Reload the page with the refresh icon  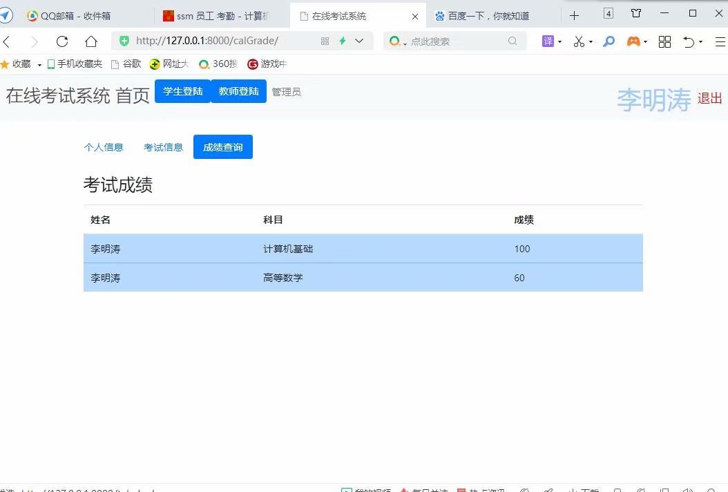coord(62,42)
